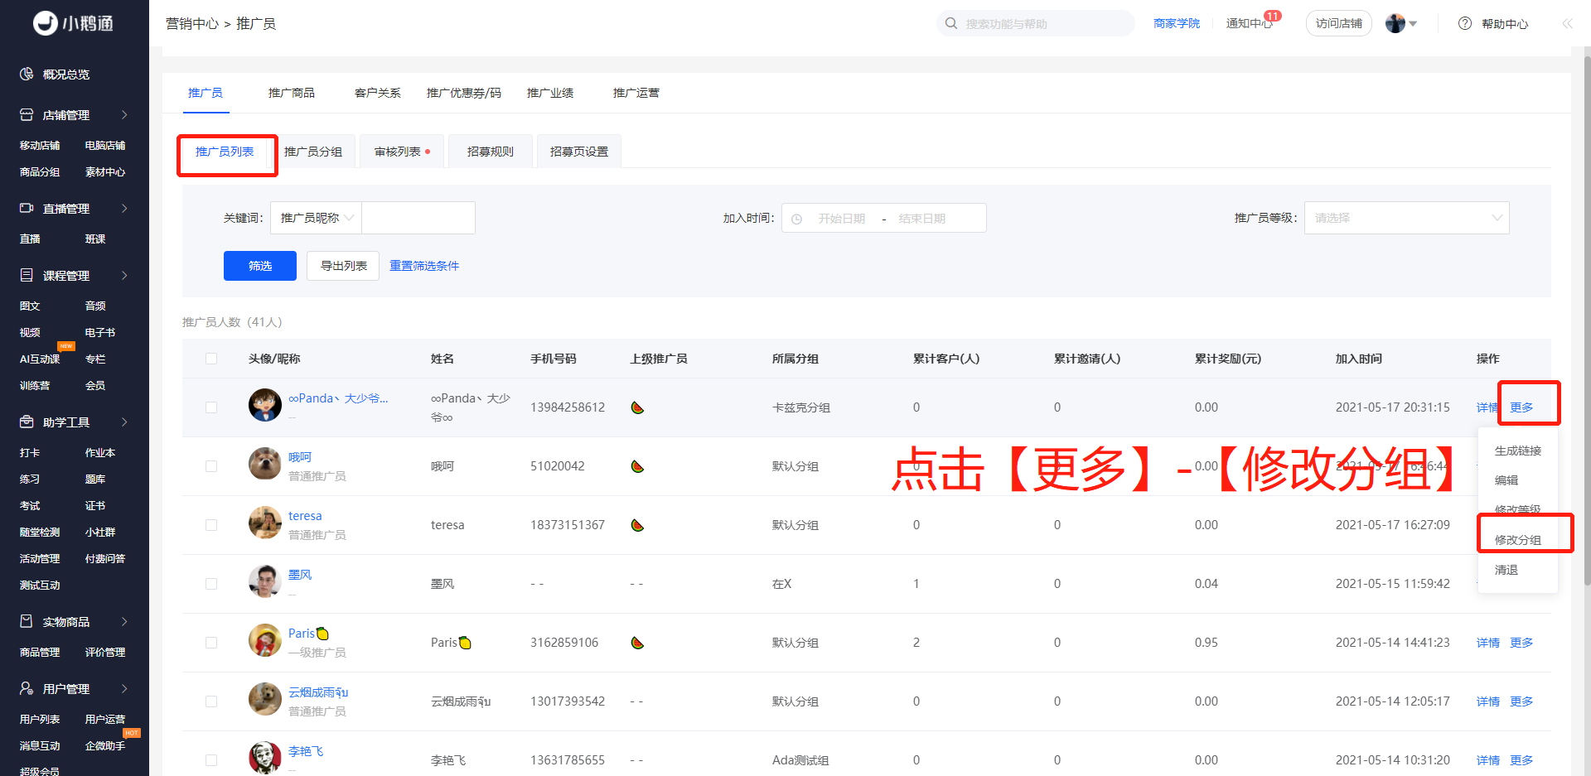Click the 开始日期 date input
Viewport: 1591px width, 776px height.
pos(842,219)
